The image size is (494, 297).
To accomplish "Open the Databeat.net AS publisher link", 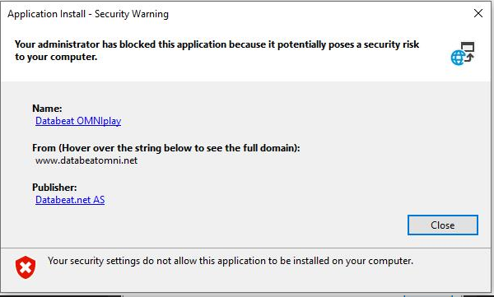I will point(70,200).
